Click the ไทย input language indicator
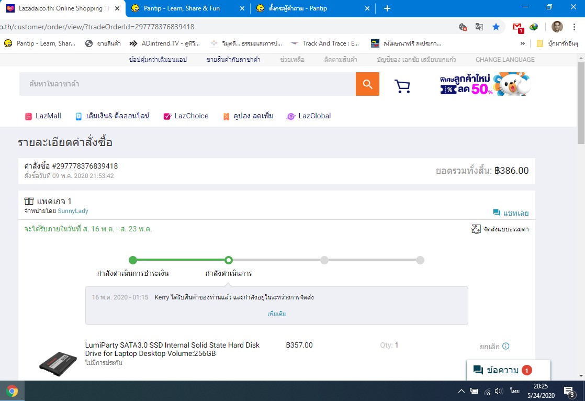585x401 pixels. [x=515, y=391]
